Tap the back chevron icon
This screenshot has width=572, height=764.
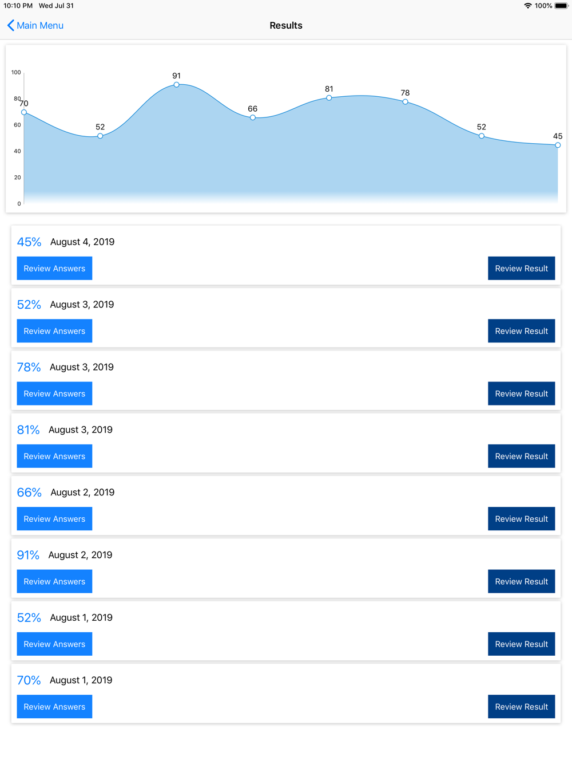click(x=11, y=25)
